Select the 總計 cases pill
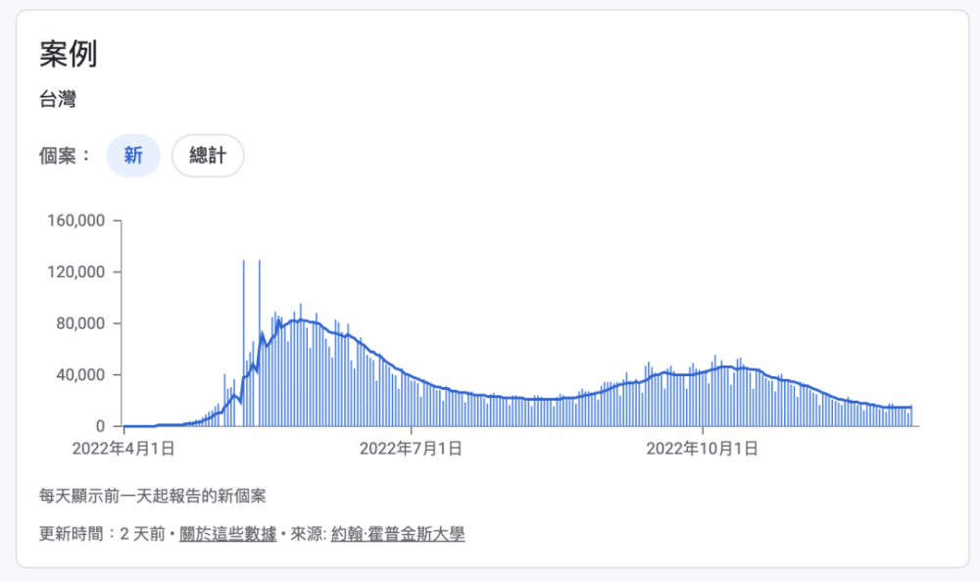Screen dimensions: 980x582 pyautogui.click(x=207, y=155)
